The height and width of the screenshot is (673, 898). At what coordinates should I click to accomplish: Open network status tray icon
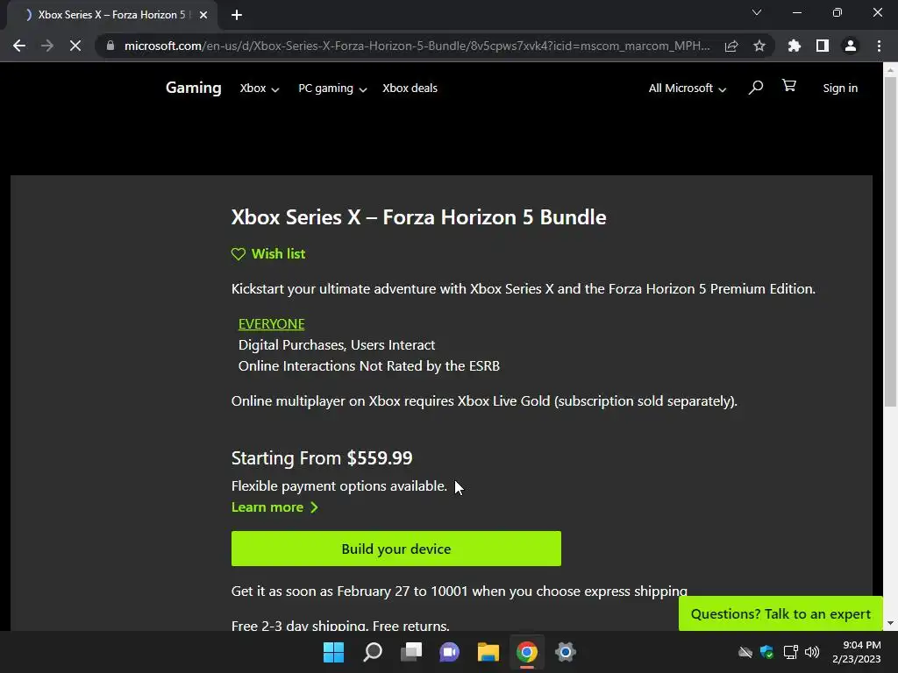pos(791,652)
